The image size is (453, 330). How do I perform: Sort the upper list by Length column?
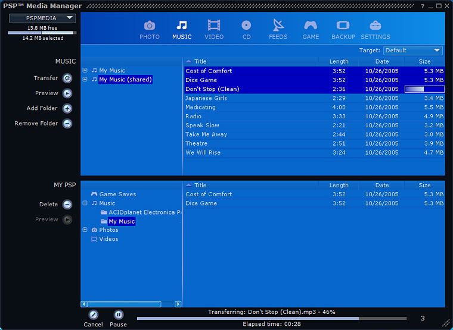click(x=339, y=61)
